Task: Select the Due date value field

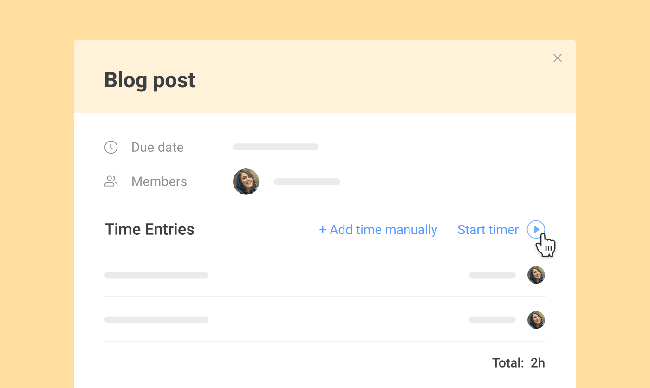Action: (275, 147)
